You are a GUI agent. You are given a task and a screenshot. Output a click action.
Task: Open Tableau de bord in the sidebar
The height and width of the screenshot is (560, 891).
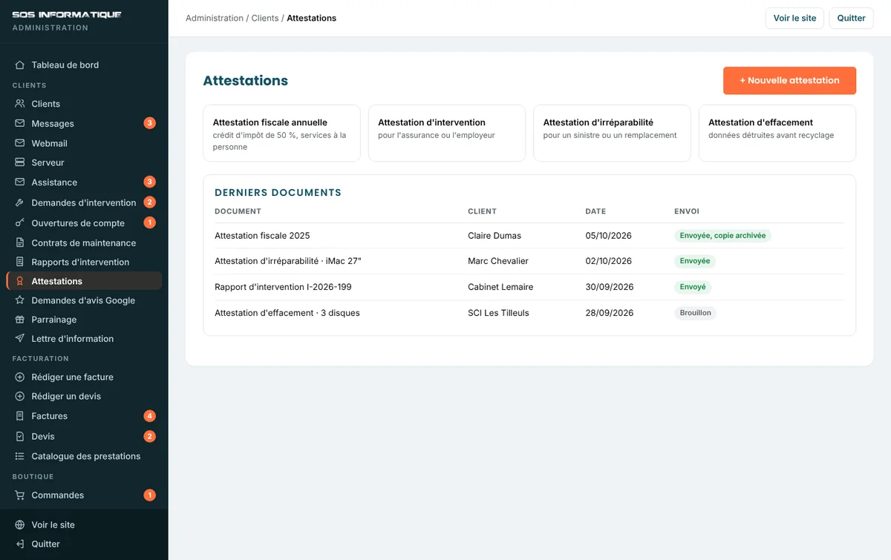[x=84, y=65]
